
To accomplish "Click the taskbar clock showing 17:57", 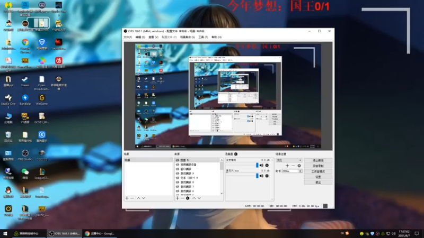I will click(x=404, y=234).
